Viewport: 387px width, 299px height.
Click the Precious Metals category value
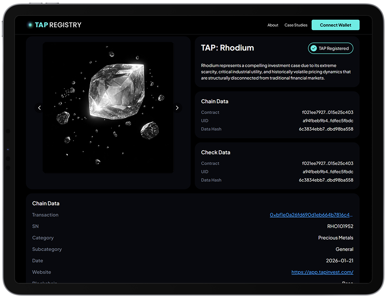pyautogui.click(x=336, y=238)
